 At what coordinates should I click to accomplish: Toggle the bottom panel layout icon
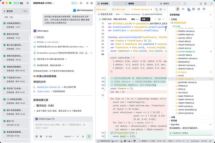[201, 3]
